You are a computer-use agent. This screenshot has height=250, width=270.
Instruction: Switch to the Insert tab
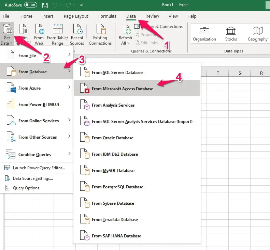(x=48, y=16)
